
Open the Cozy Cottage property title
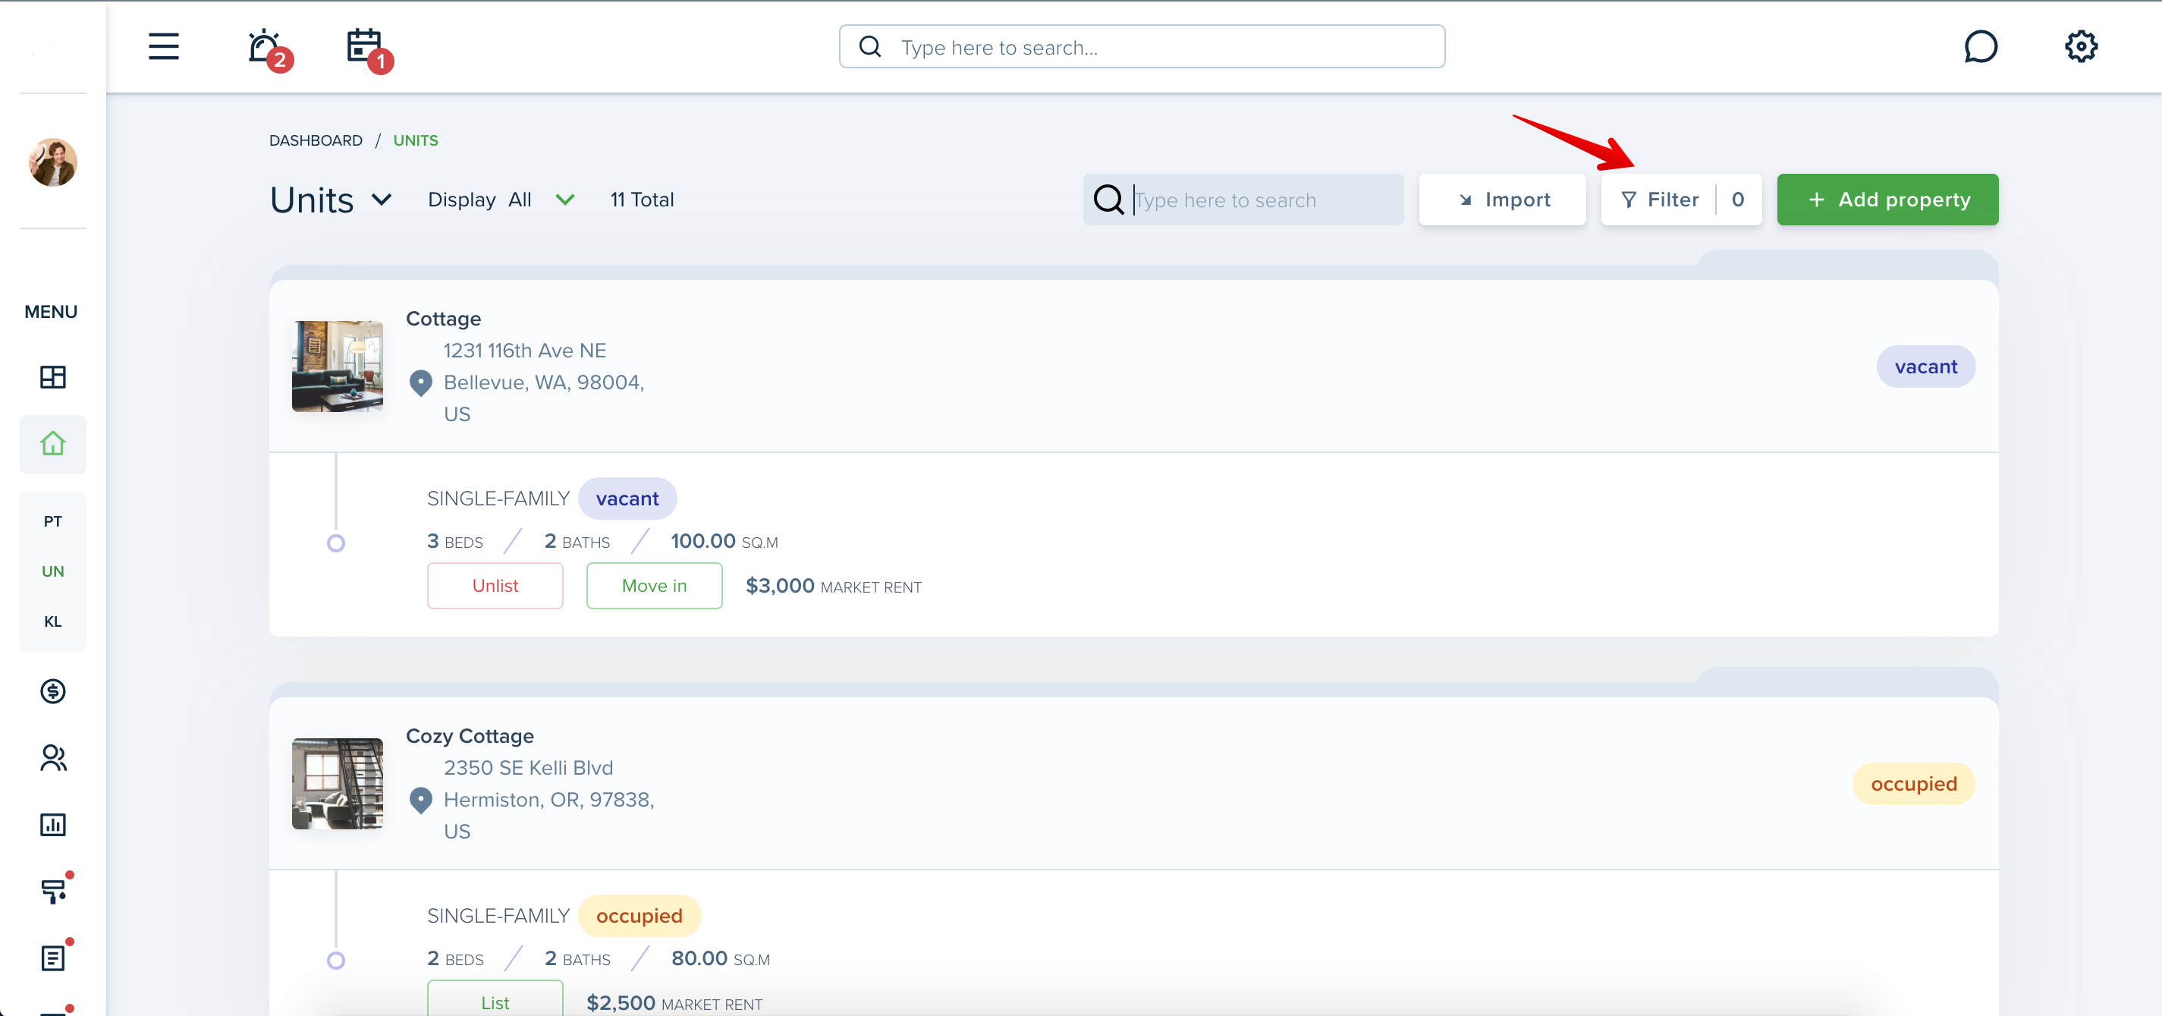[470, 736]
